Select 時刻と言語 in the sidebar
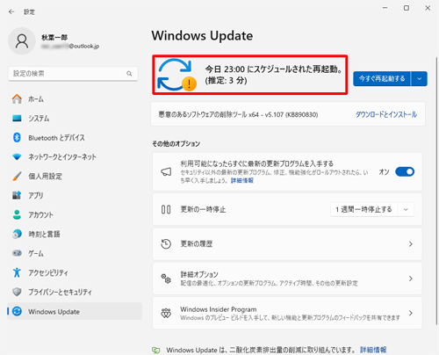This screenshot has width=439, height=355. coord(44,234)
